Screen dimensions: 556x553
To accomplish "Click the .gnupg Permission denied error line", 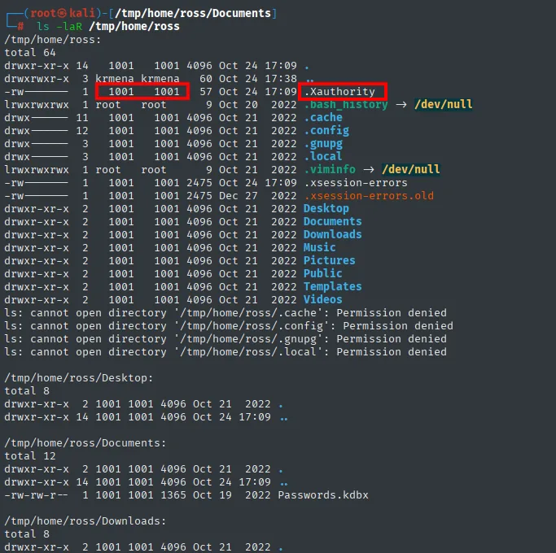I will pyautogui.click(x=225, y=339).
